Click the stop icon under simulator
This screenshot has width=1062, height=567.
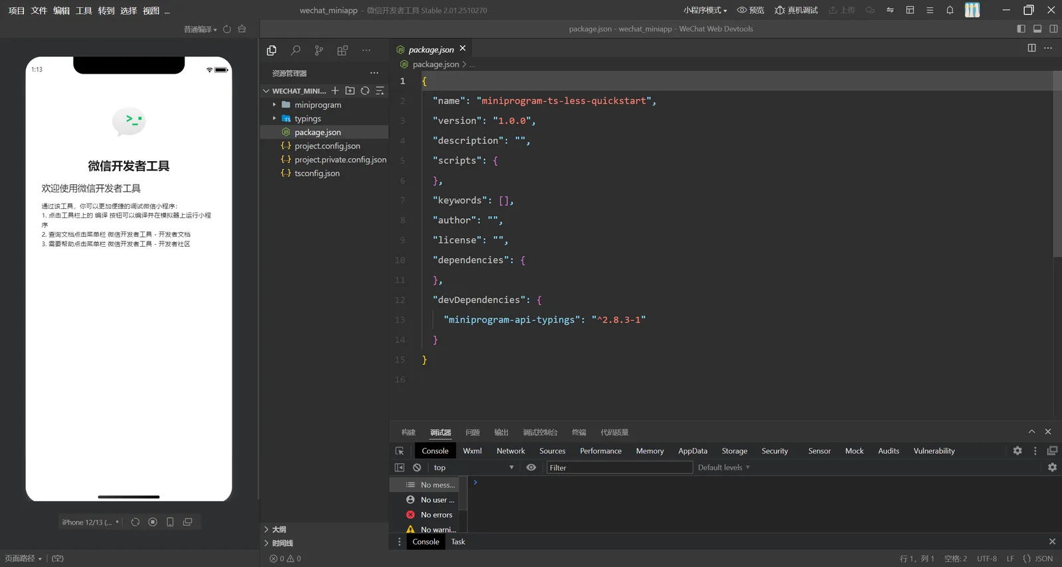click(153, 522)
